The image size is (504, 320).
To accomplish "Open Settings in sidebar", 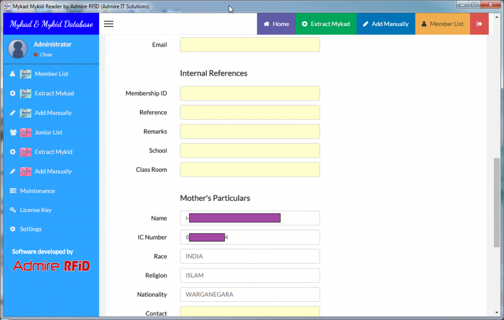I will pyautogui.click(x=31, y=229).
